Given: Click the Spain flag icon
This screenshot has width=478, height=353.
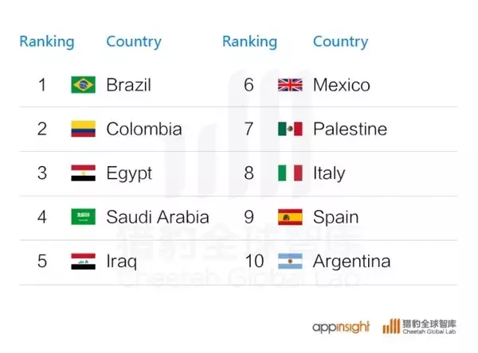Looking at the screenshot, I should [290, 217].
